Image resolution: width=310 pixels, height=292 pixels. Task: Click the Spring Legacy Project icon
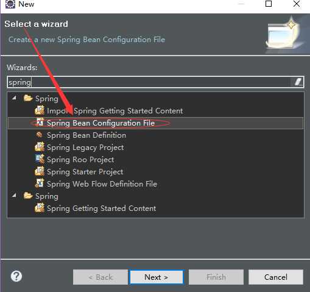coord(40,147)
